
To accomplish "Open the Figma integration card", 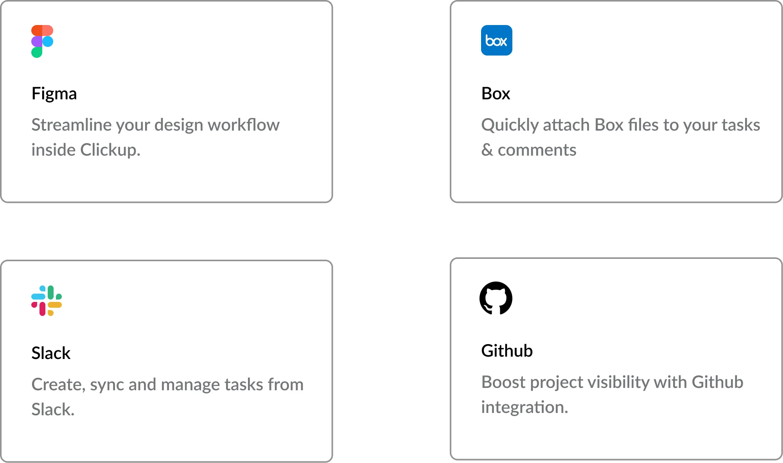I will click(x=166, y=100).
